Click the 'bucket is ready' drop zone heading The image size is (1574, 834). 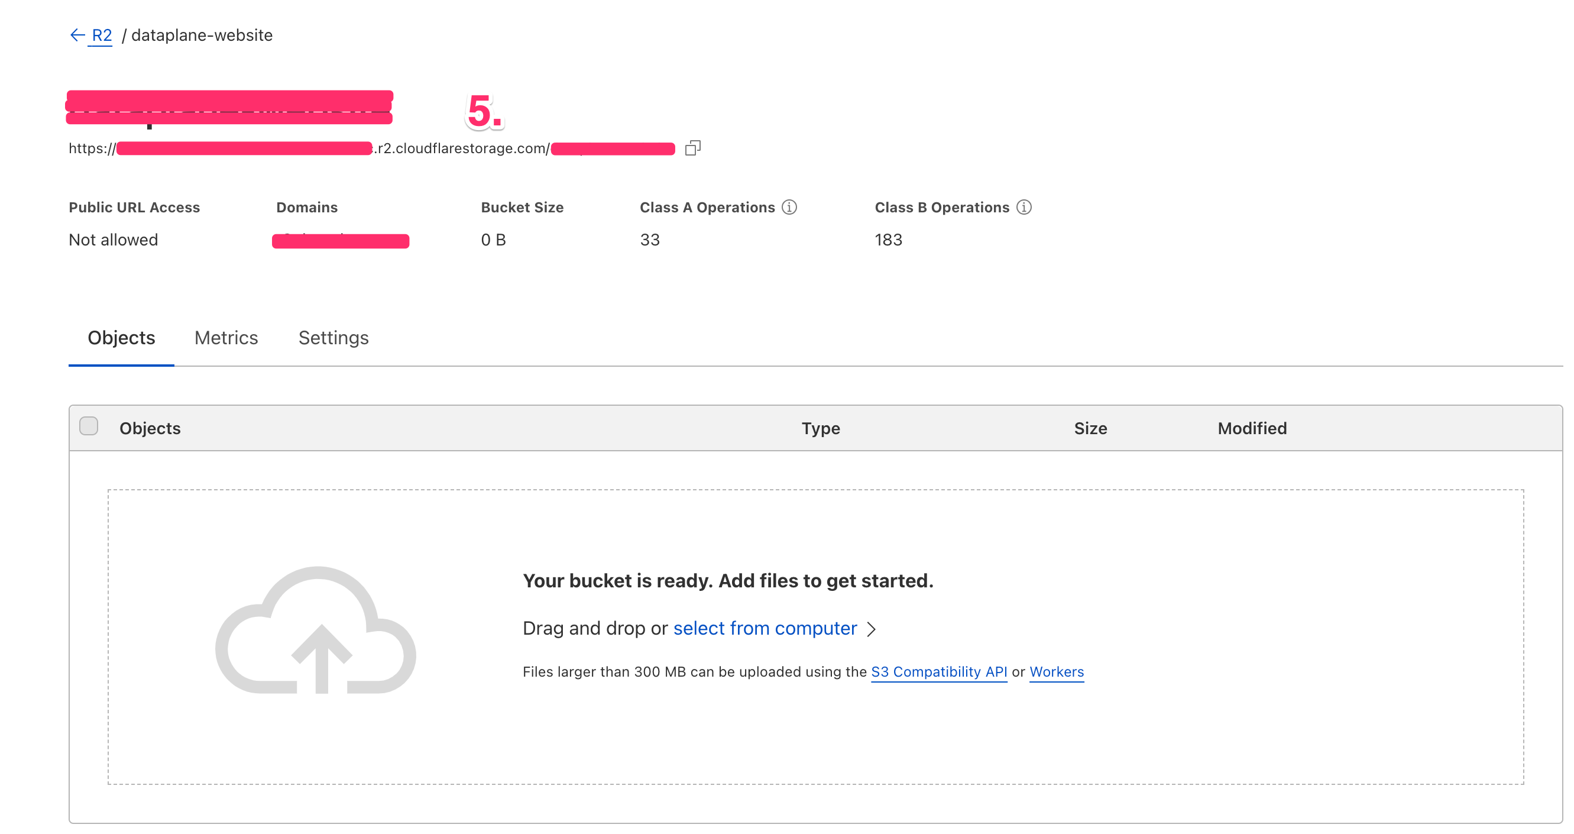727,580
